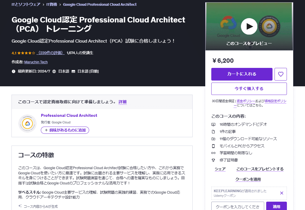305x210 pixels.
Task: Focus the coupon code input field
Action: click(238, 206)
